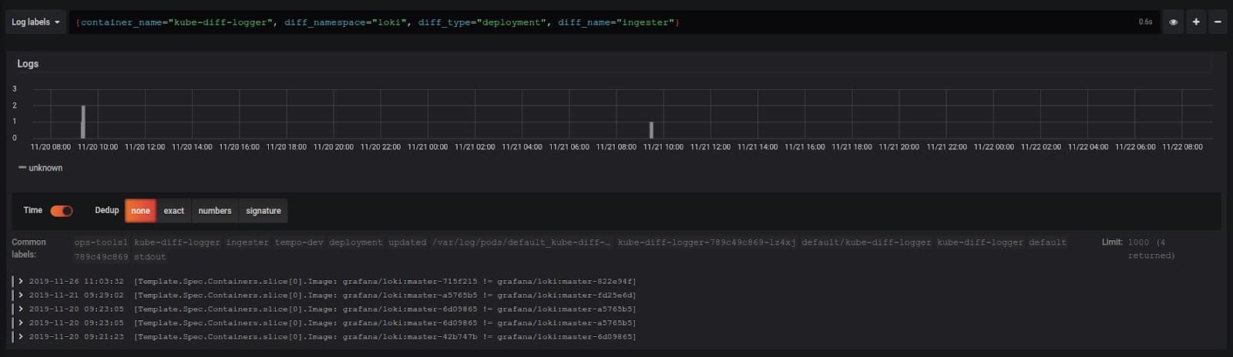Select the exact dedup option
Viewport: 1233px width, 357px height.
(173, 211)
